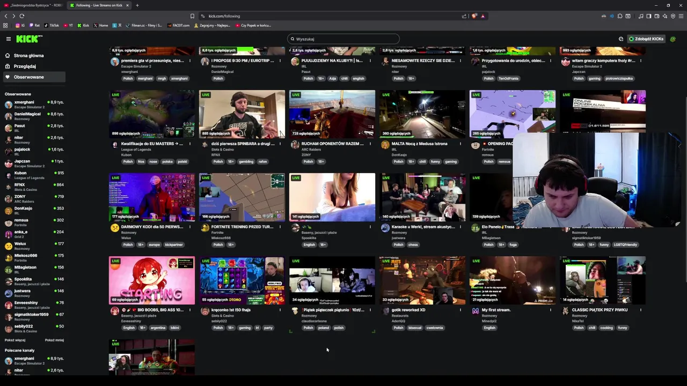687x386 pixels.
Task: Click the share icon in address bar
Action: [464, 16]
